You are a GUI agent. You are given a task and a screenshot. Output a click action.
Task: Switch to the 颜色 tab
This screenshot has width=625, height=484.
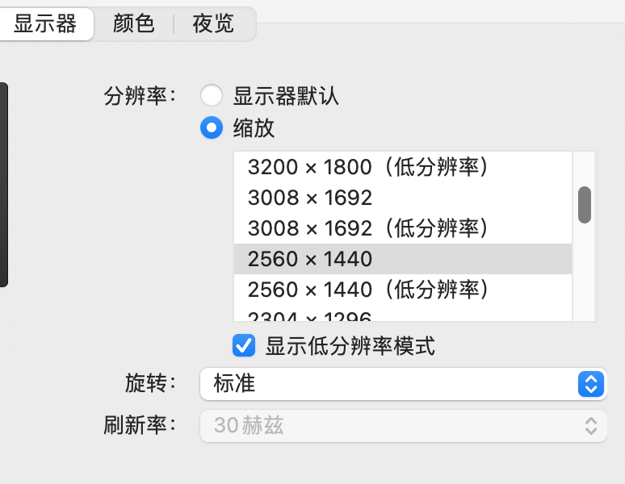point(134,23)
